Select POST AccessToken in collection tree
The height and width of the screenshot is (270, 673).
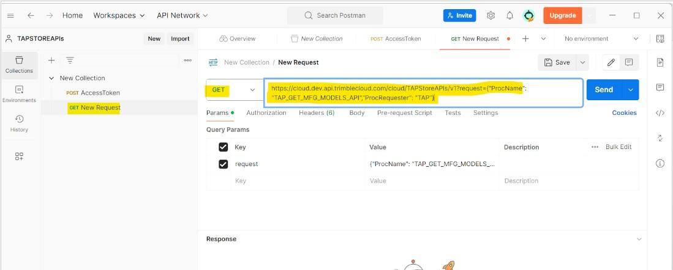[x=92, y=93]
